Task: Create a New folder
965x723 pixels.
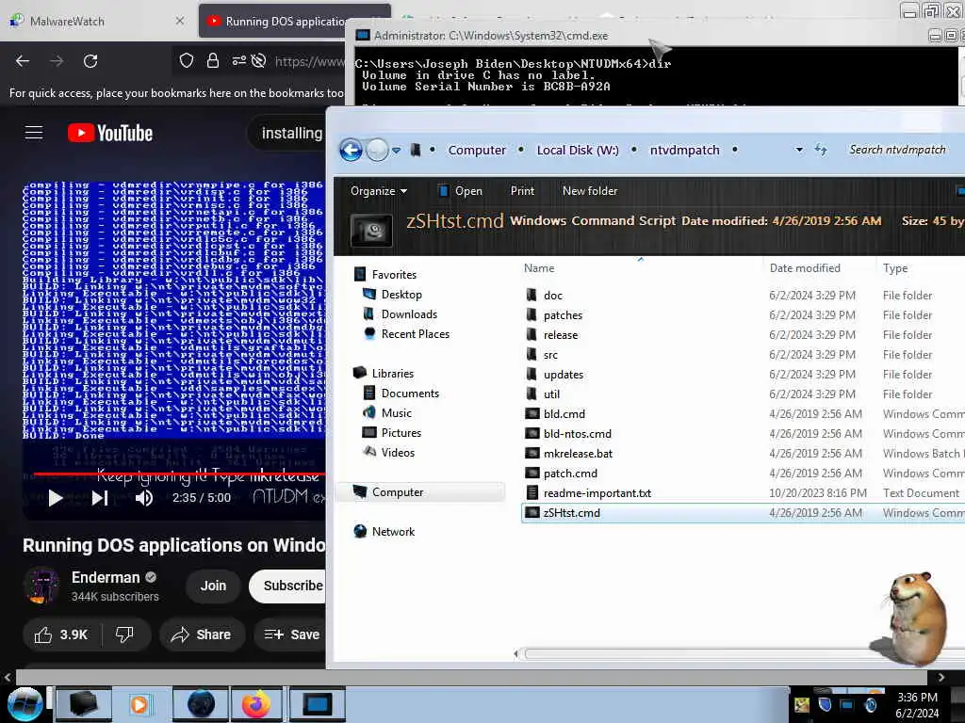Action: click(590, 191)
